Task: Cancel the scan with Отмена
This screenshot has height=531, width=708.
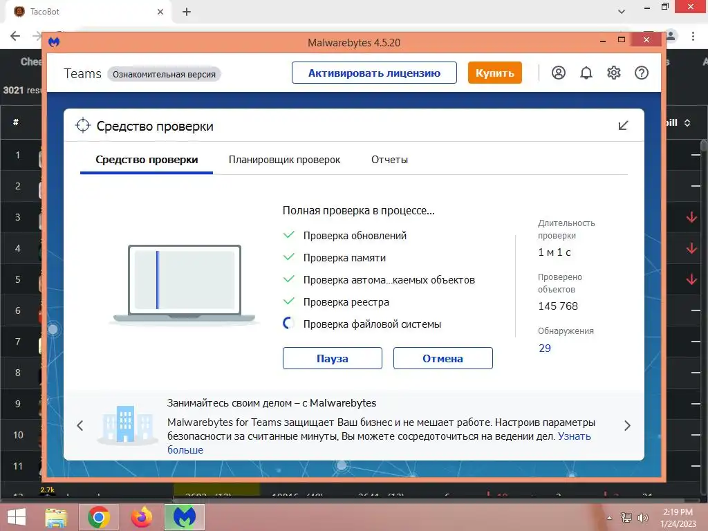Action: 443,358
